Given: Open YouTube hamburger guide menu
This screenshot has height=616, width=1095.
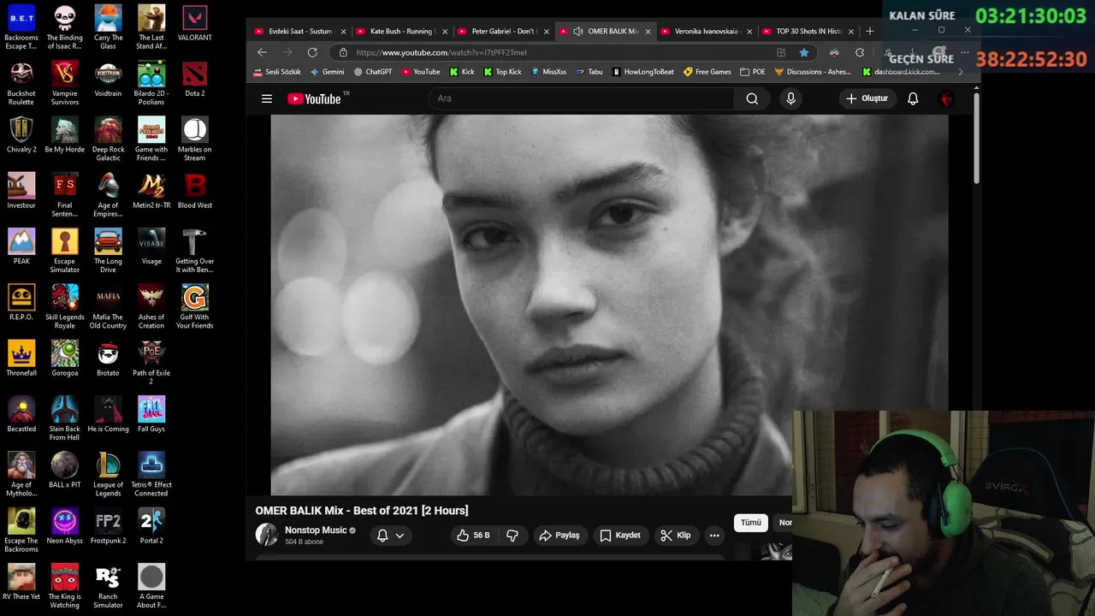Looking at the screenshot, I should coord(267,98).
